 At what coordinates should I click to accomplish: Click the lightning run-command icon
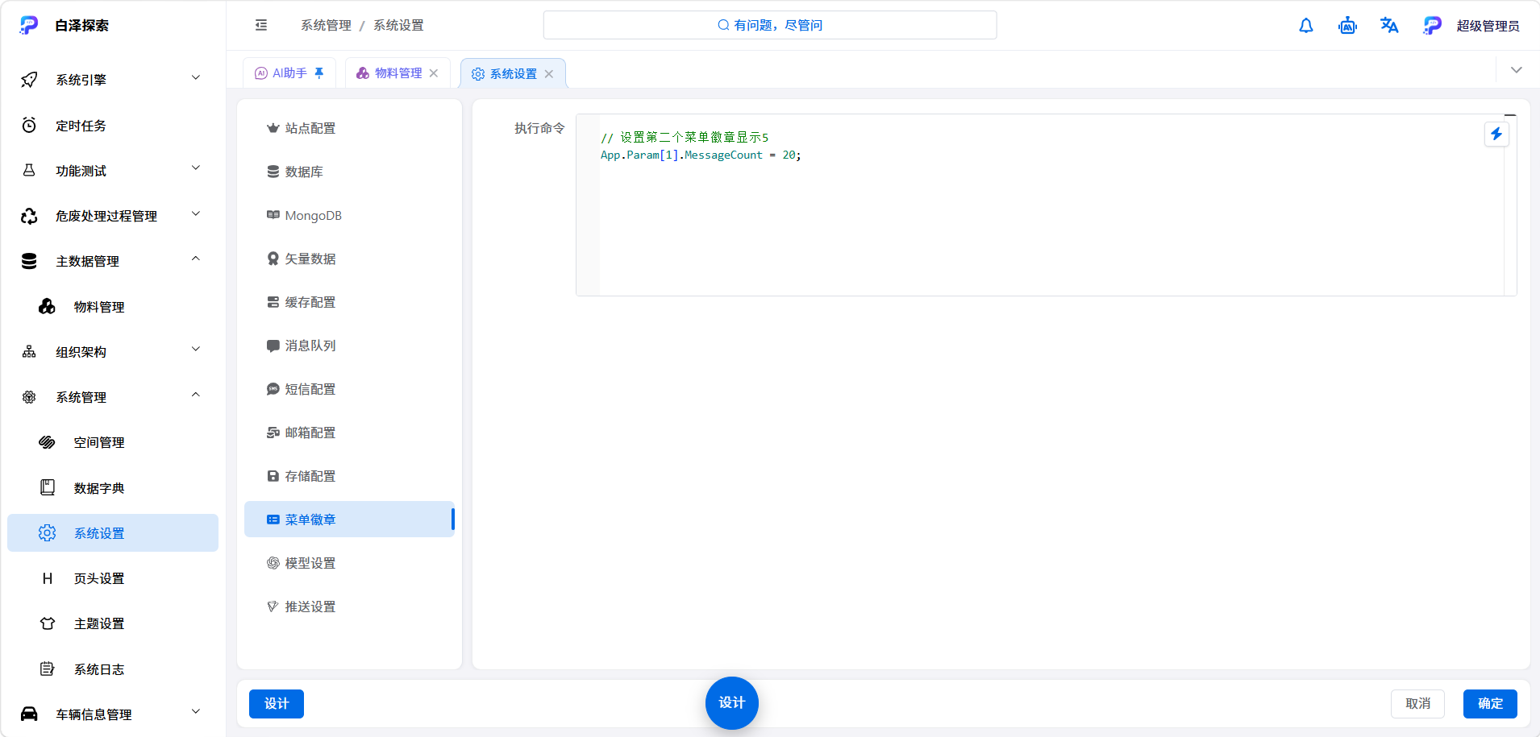(x=1496, y=135)
